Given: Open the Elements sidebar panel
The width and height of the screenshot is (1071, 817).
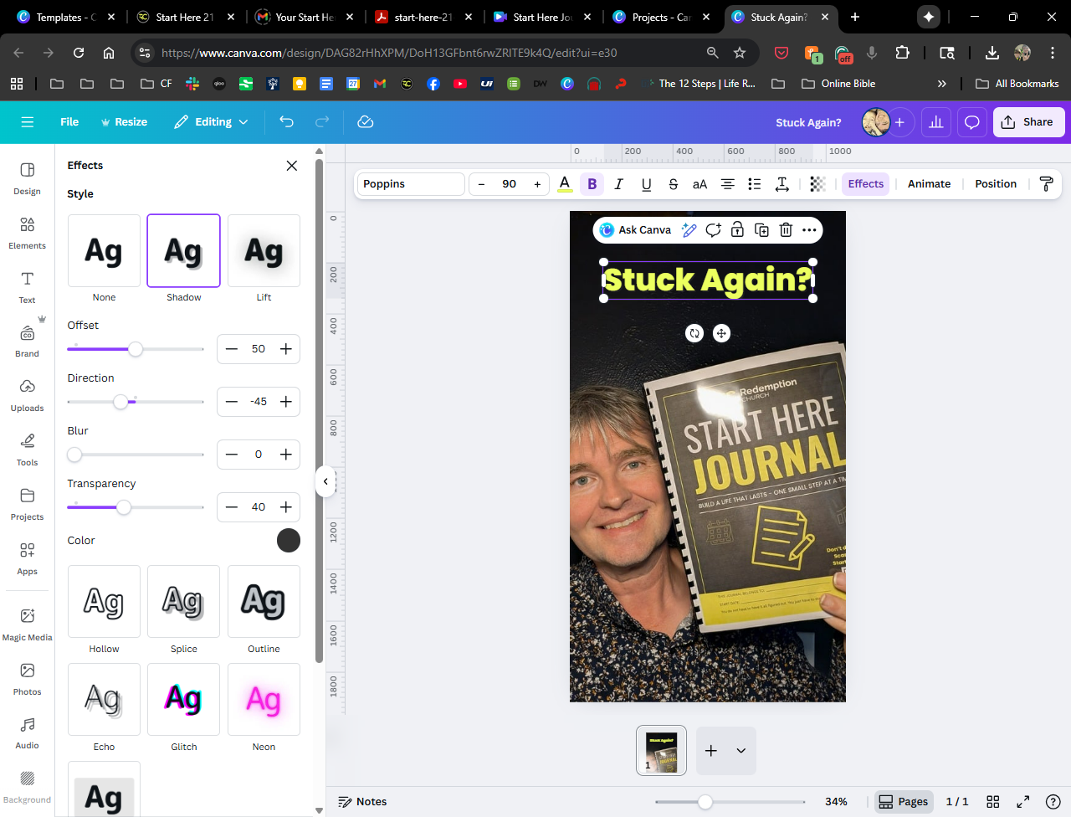Looking at the screenshot, I should click(x=28, y=233).
